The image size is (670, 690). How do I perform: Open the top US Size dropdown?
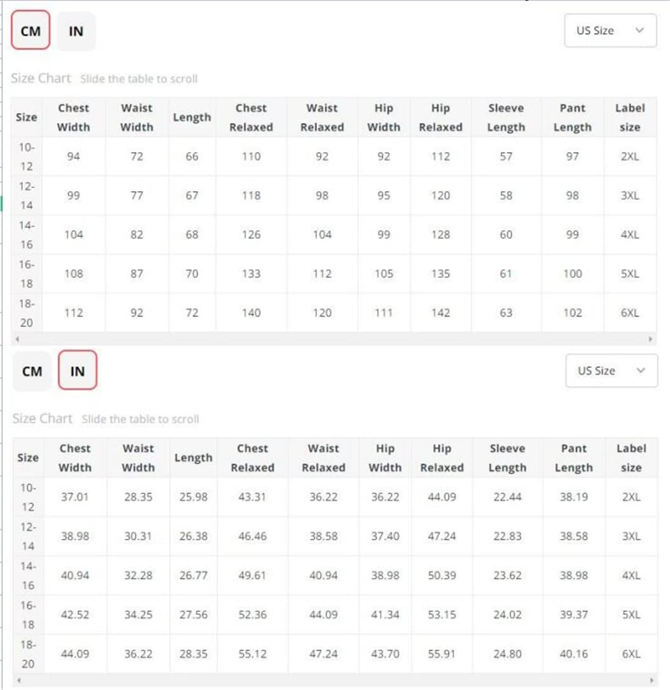pyautogui.click(x=610, y=30)
